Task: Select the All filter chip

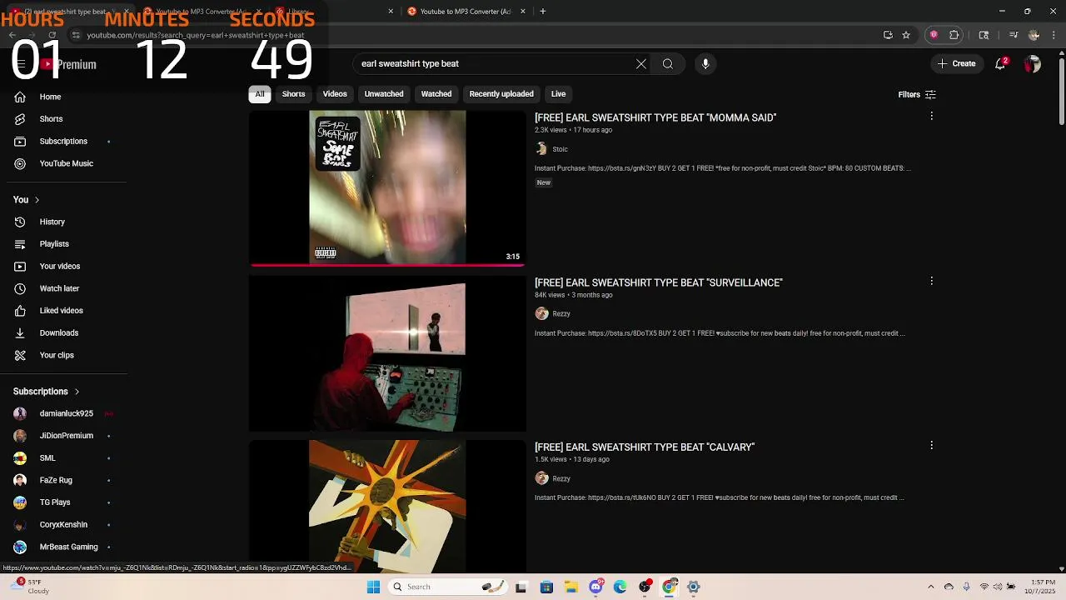Action: click(260, 94)
